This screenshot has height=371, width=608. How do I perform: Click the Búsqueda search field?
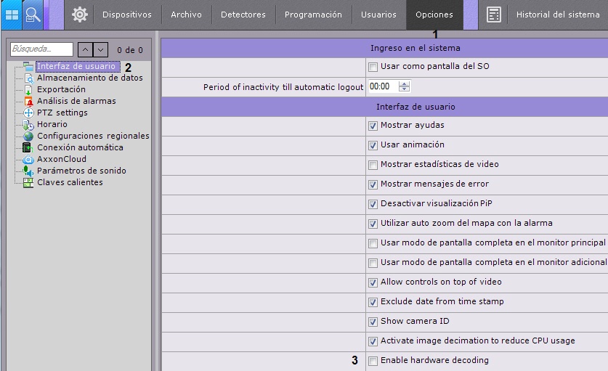[42, 49]
